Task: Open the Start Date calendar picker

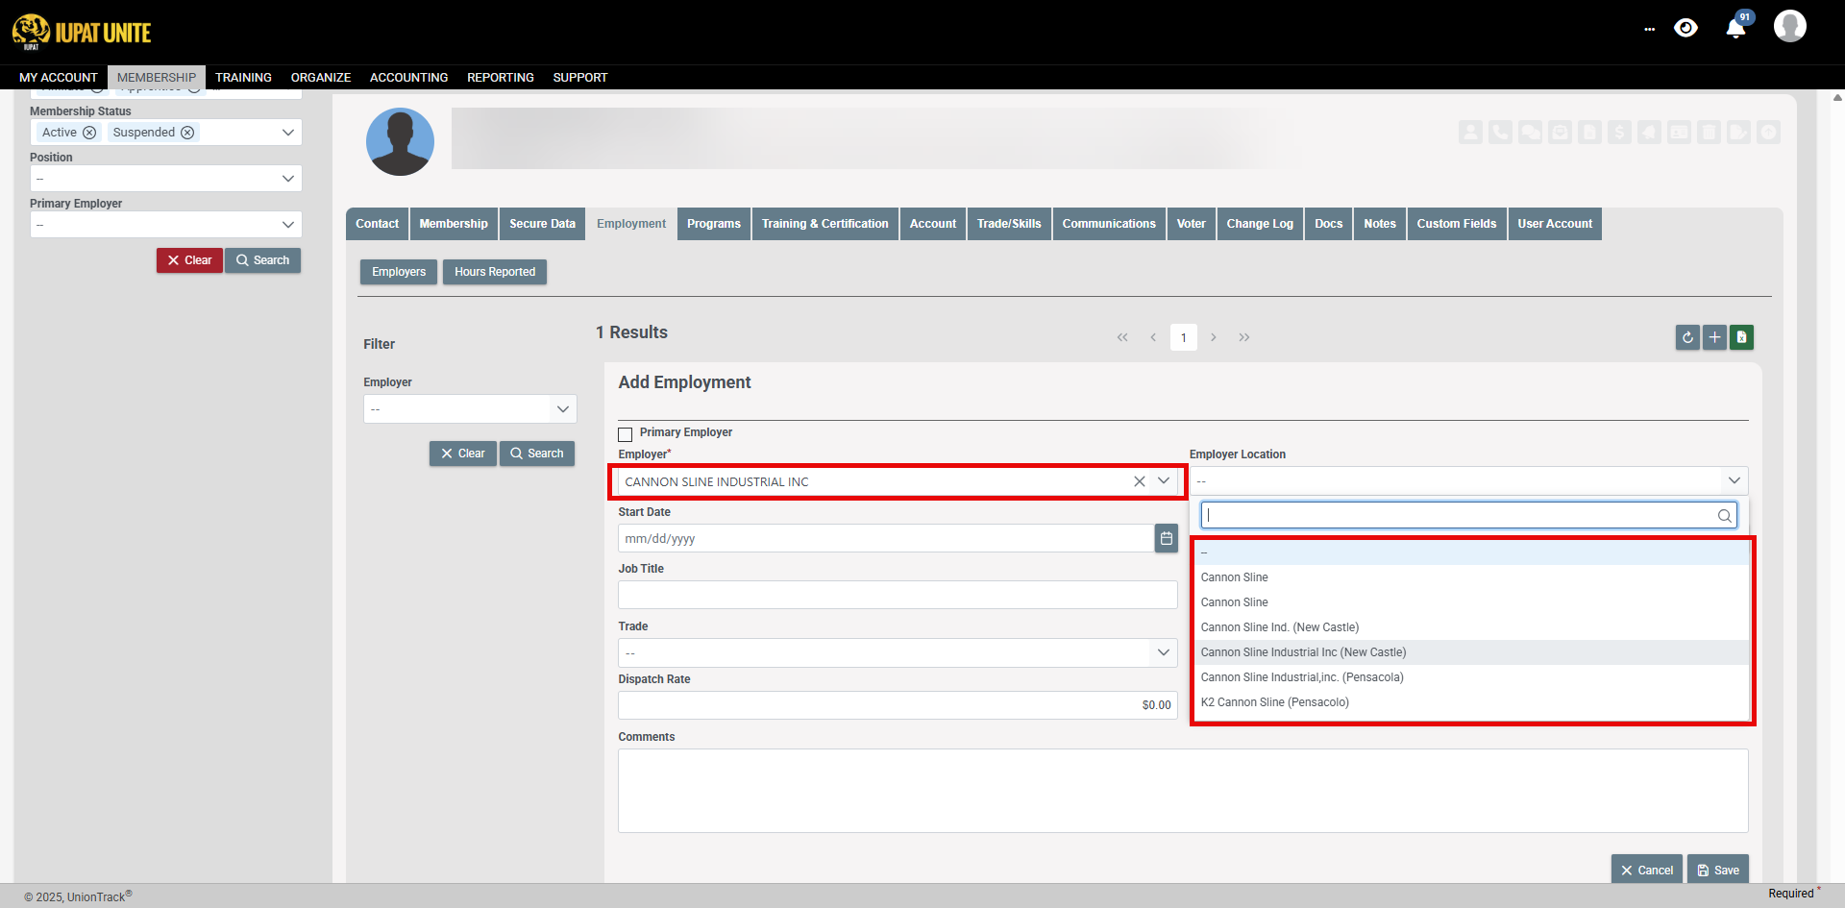Action: click(1166, 538)
